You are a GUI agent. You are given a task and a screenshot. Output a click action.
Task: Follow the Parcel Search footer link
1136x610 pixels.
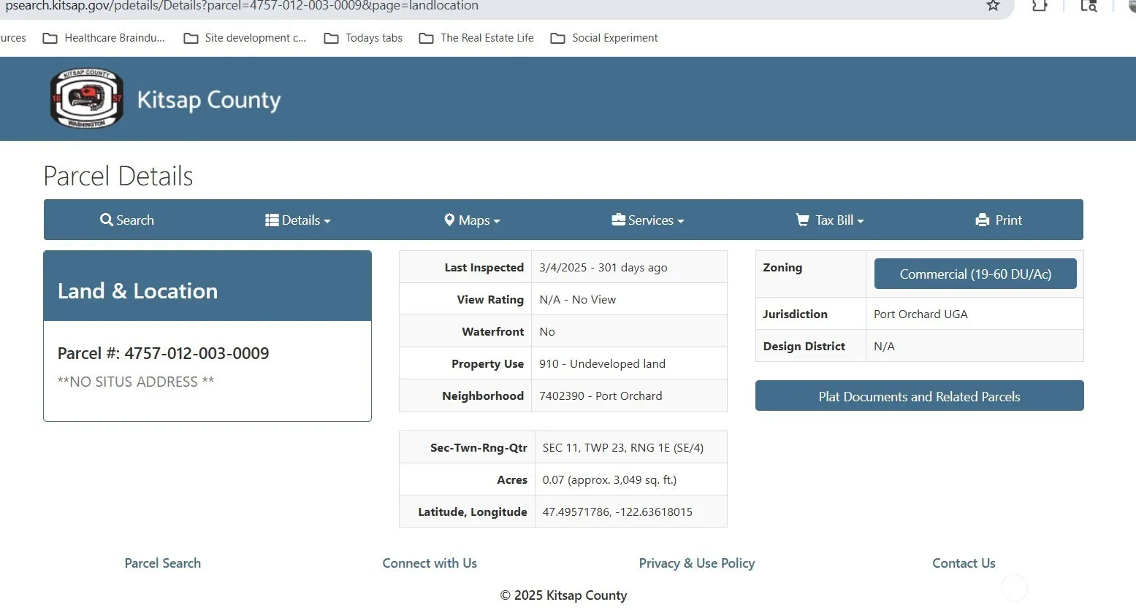[x=162, y=563]
